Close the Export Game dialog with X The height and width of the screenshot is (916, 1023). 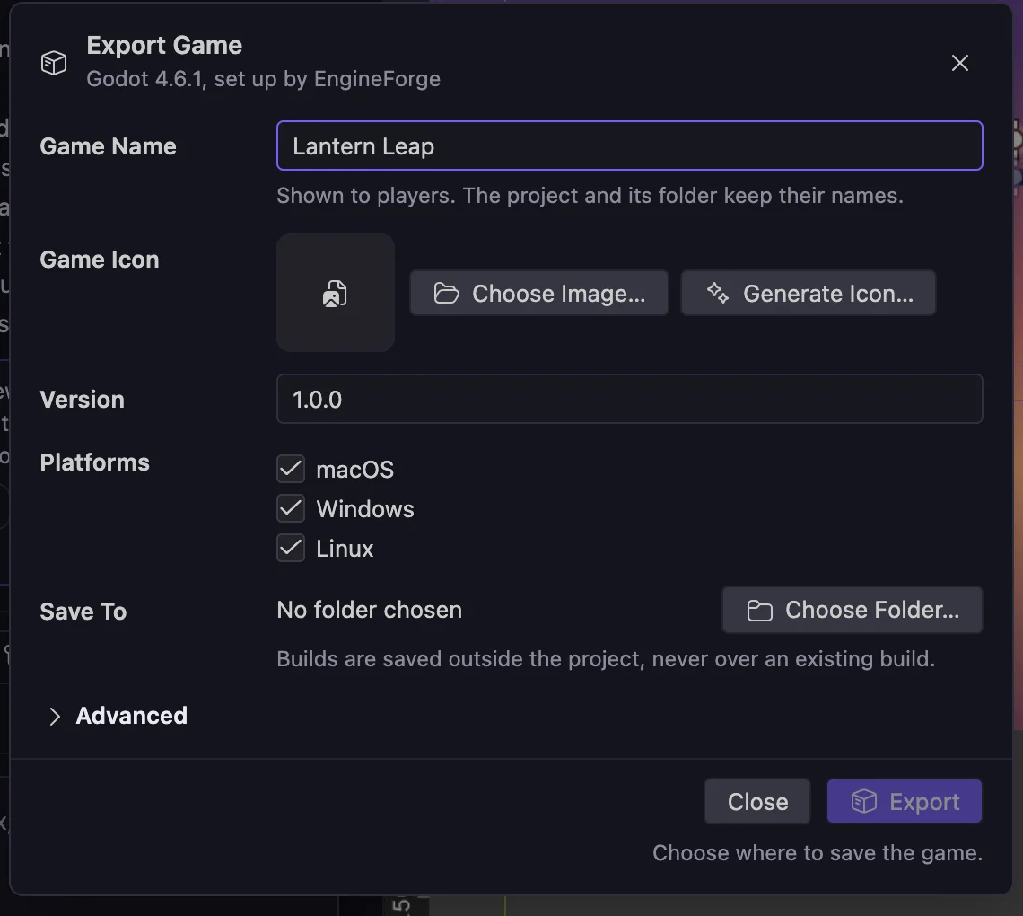coord(959,63)
